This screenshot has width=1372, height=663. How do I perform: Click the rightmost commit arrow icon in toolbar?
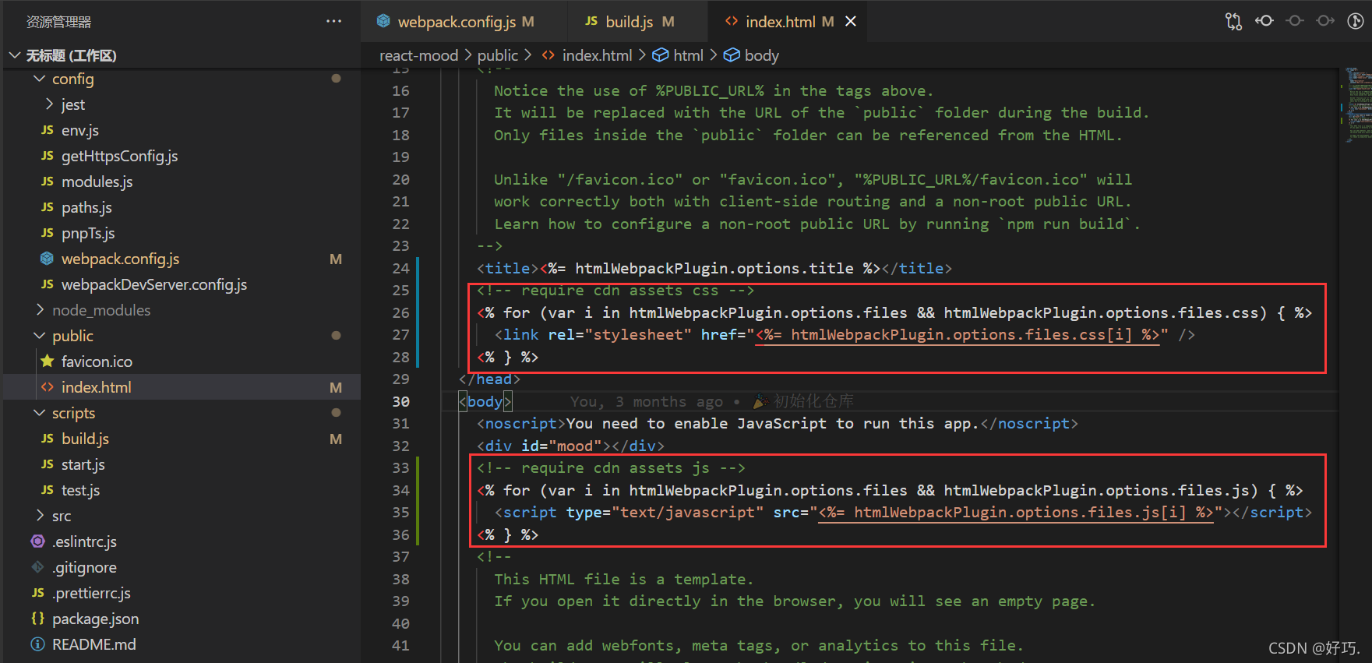1325,21
